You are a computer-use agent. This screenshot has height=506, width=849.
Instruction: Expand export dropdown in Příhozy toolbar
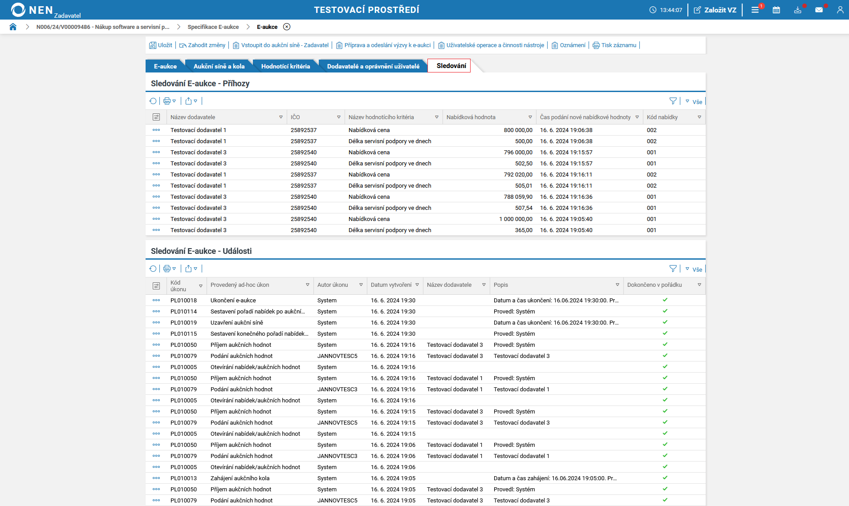(191, 101)
